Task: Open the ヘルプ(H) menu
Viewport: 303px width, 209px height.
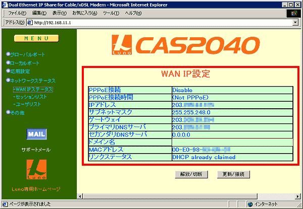Action: tap(133, 13)
